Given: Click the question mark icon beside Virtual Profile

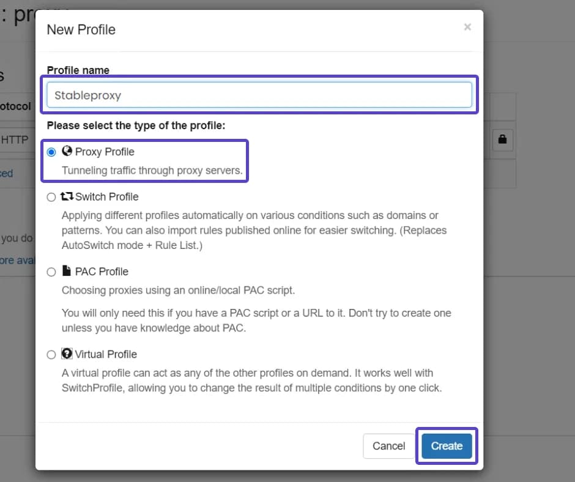Looking at the screenshot, I should 67,354.
